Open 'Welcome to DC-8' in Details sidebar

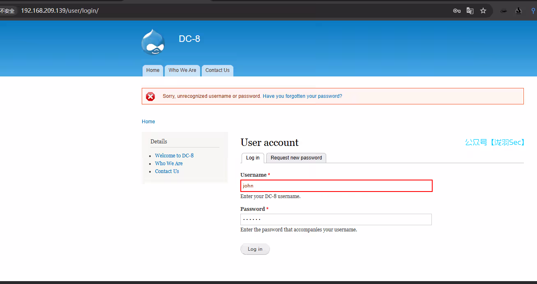tap(174, 156)
